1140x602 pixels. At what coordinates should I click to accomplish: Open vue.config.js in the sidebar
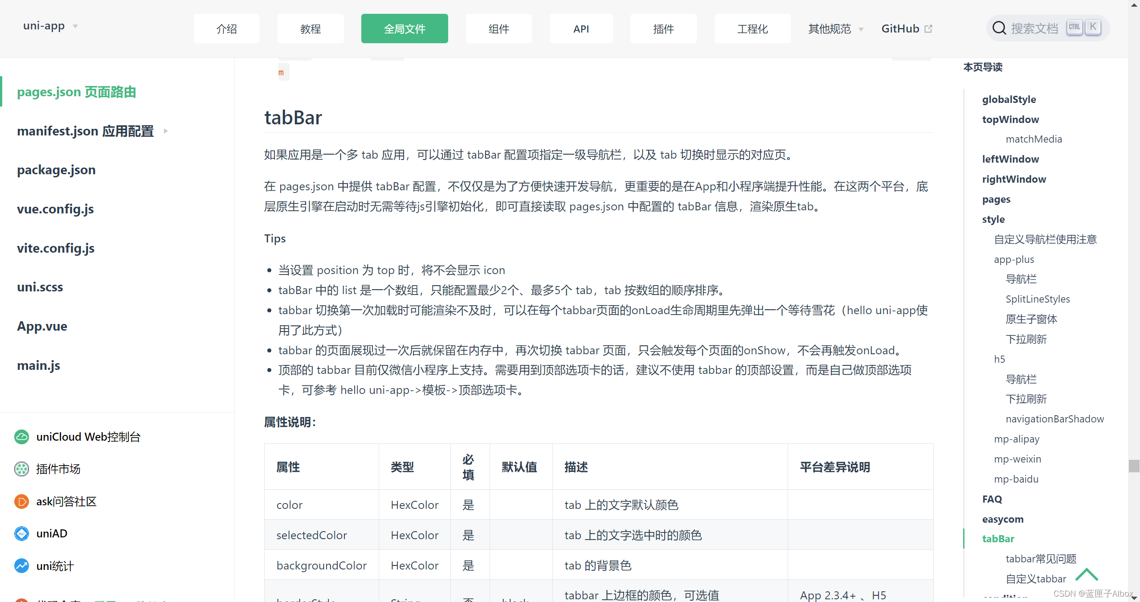tap(55, 209)
